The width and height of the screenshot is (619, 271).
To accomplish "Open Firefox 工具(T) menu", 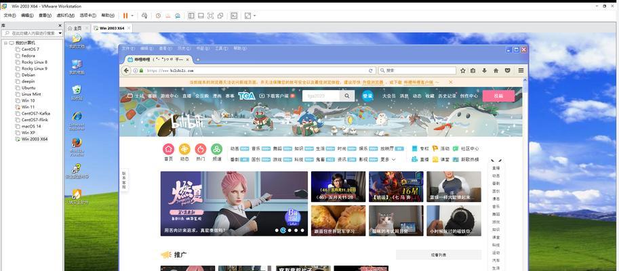I will 222,48.
